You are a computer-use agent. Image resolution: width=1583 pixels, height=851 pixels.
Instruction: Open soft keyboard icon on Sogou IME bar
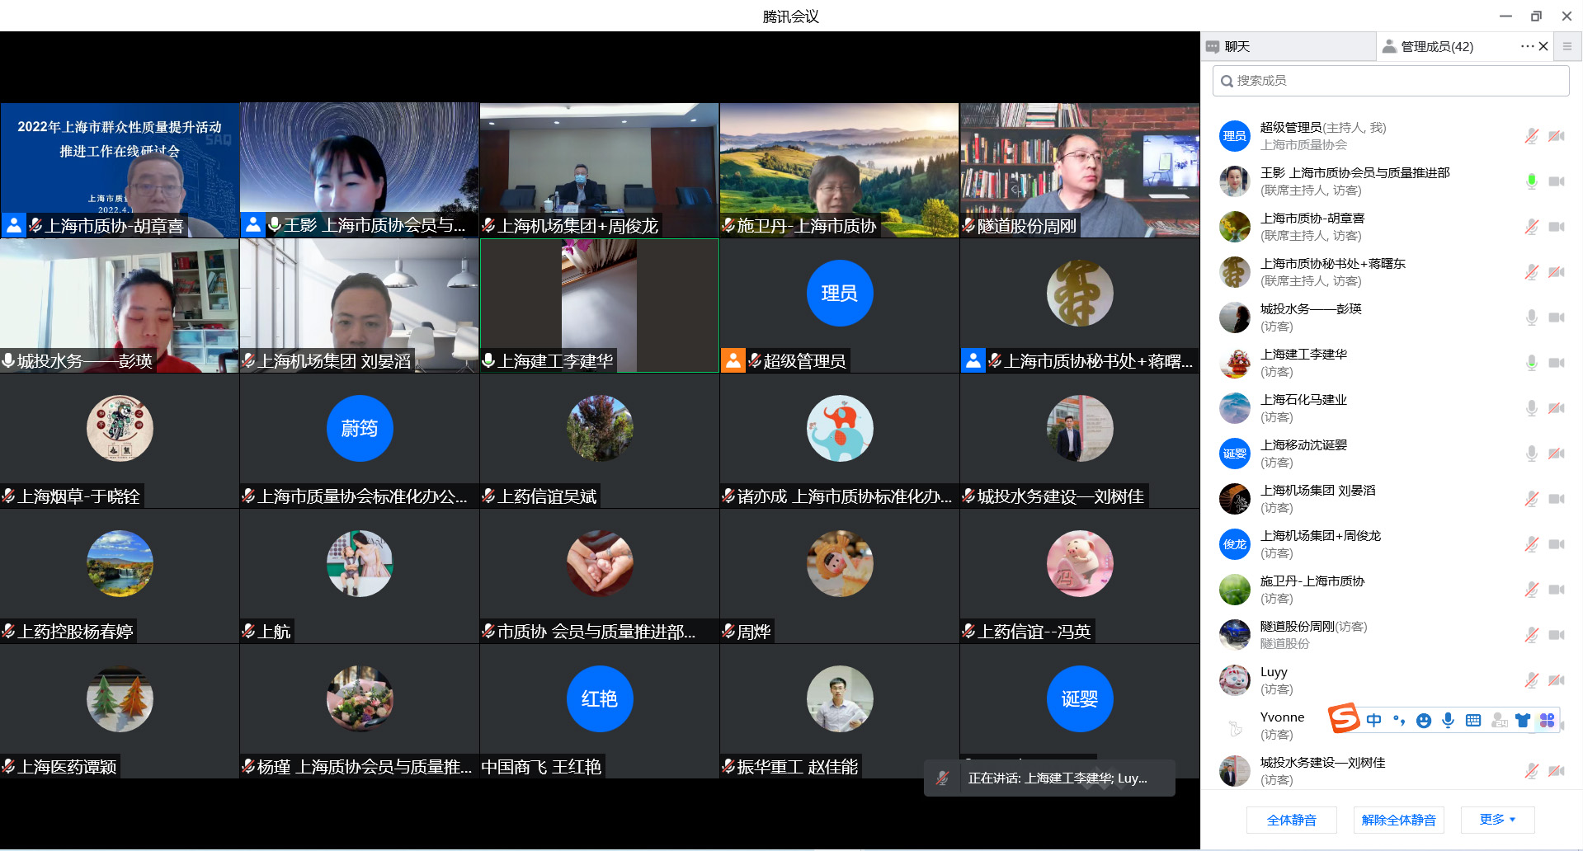(x=1473, y=720)
